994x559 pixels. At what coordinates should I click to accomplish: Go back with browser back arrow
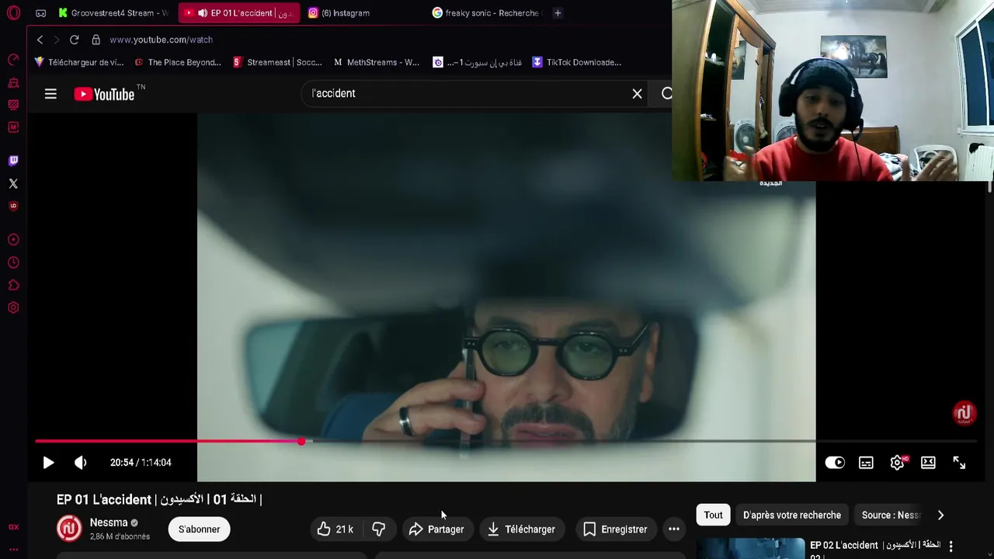point(40,40)
